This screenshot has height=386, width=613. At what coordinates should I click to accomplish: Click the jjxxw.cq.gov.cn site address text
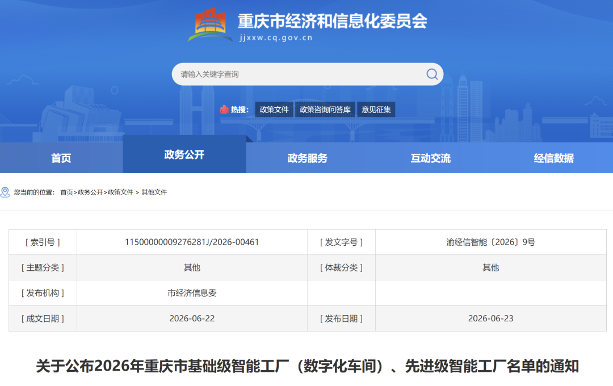(276, 38)
